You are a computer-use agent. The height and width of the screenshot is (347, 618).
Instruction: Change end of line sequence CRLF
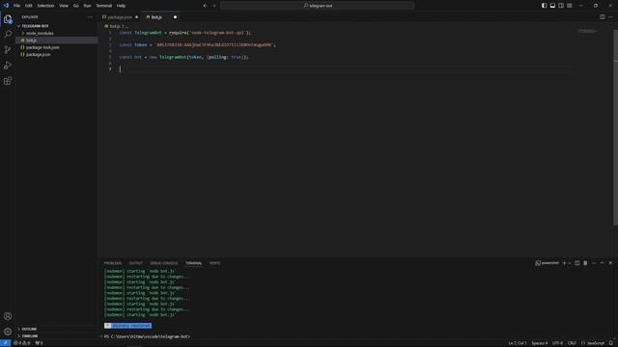[572, 343]
